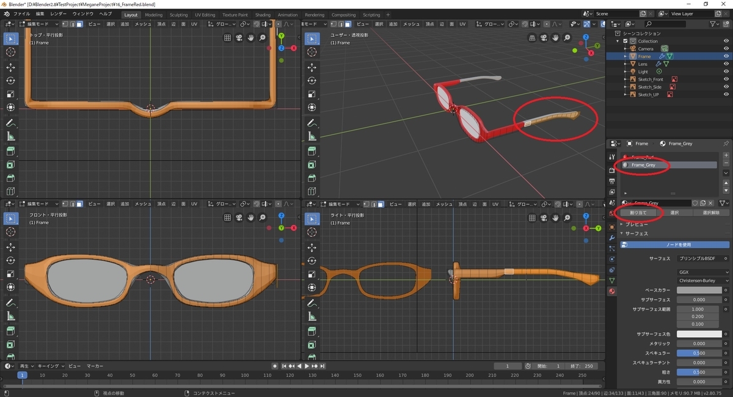733x397 pixels.
Task: Open the Active Tool properties tab
Action: 611,157
